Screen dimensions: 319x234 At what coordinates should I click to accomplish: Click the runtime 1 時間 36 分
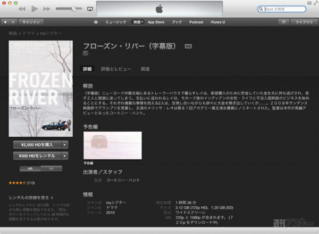click(x=186, y=203)
